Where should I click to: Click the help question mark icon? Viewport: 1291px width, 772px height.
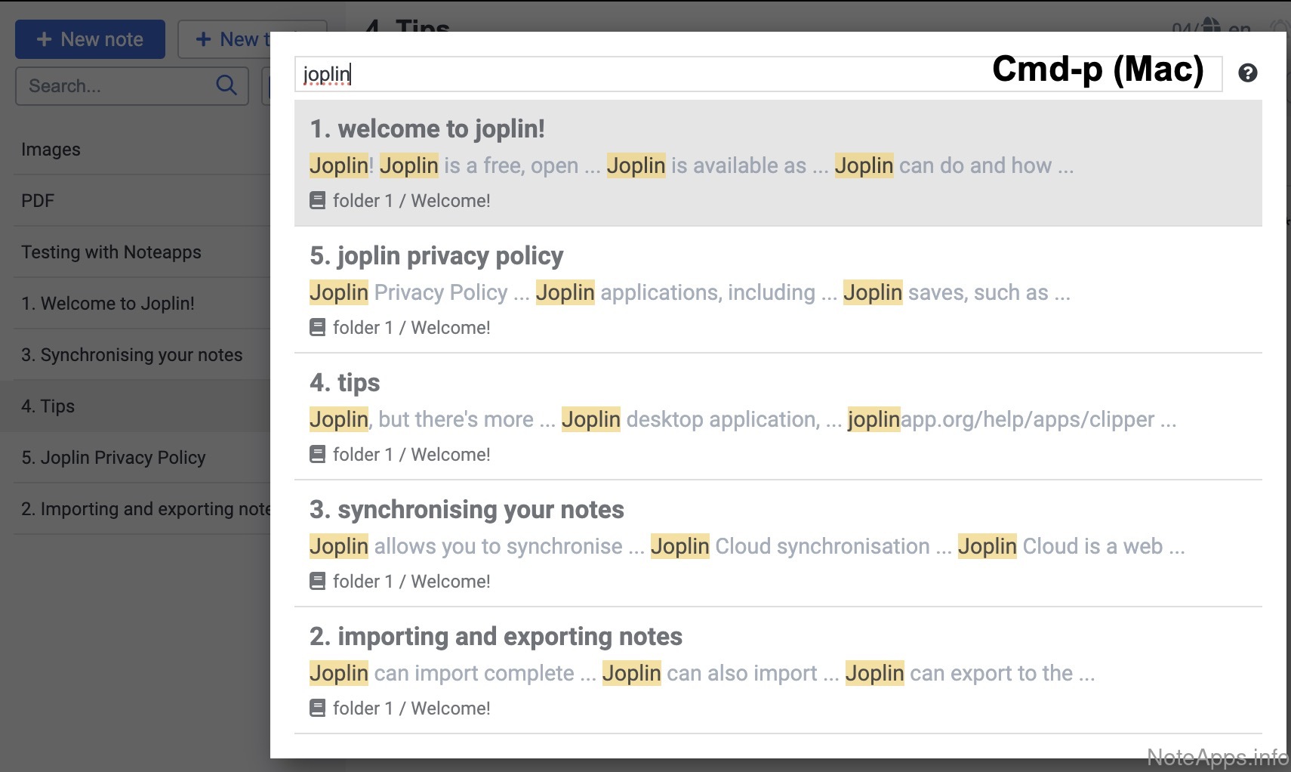point(1247,73)
